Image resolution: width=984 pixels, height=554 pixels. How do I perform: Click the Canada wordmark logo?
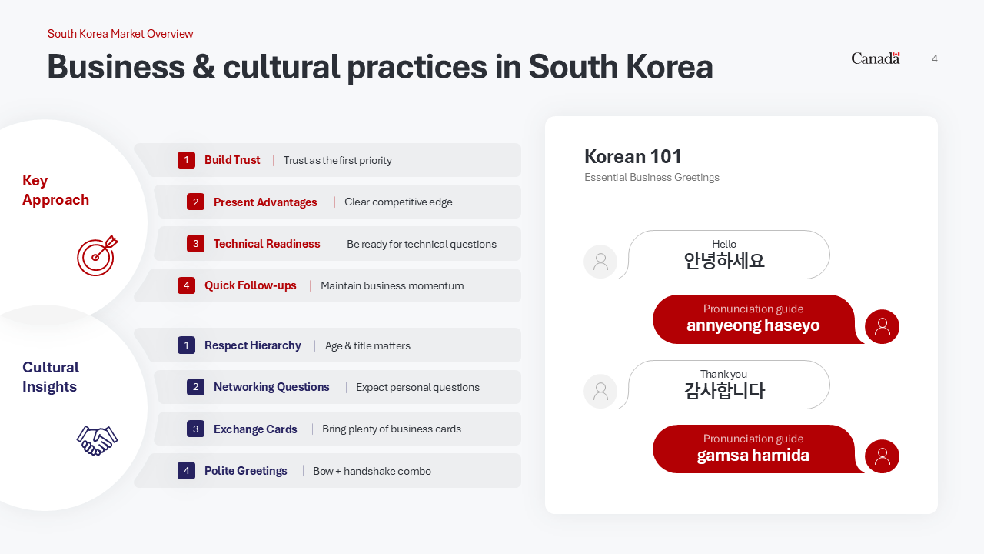875,58
